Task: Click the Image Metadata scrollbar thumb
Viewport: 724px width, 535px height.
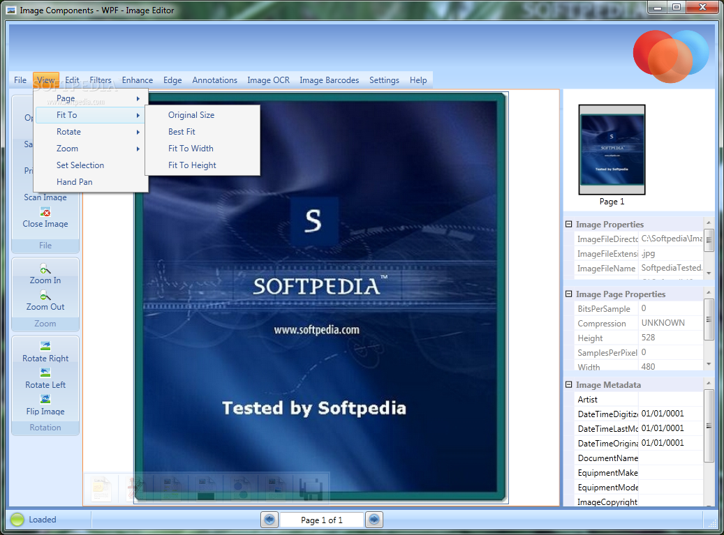Action: click(709, 425)
